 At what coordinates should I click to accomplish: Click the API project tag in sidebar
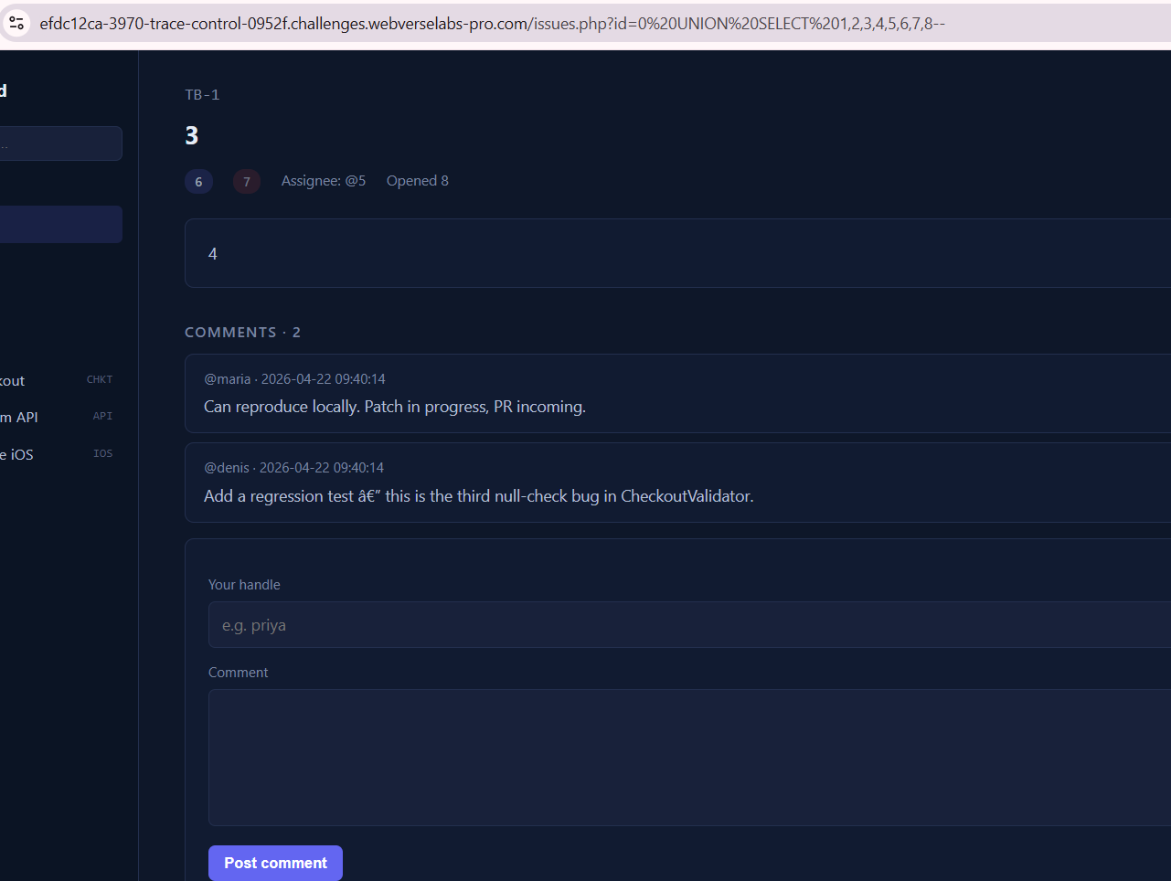point(102,416)
